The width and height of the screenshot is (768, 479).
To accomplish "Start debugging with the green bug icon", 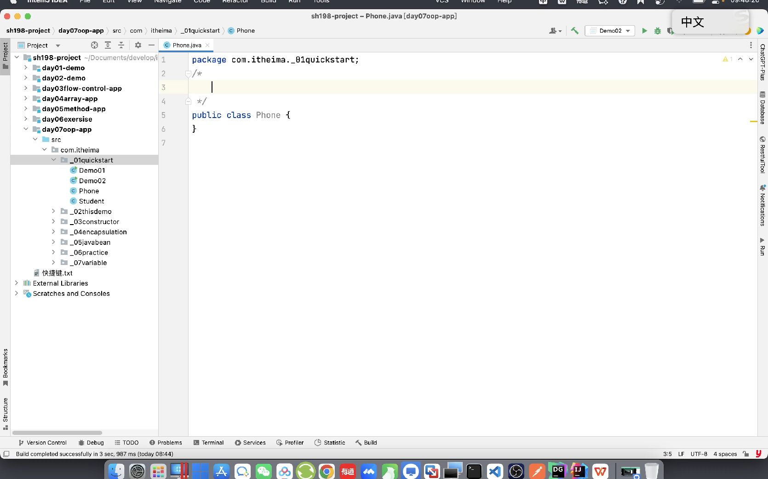I will tap(658, 31).
